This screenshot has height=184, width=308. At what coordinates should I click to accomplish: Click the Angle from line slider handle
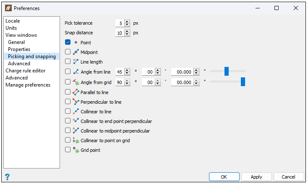tap(227, 71)
